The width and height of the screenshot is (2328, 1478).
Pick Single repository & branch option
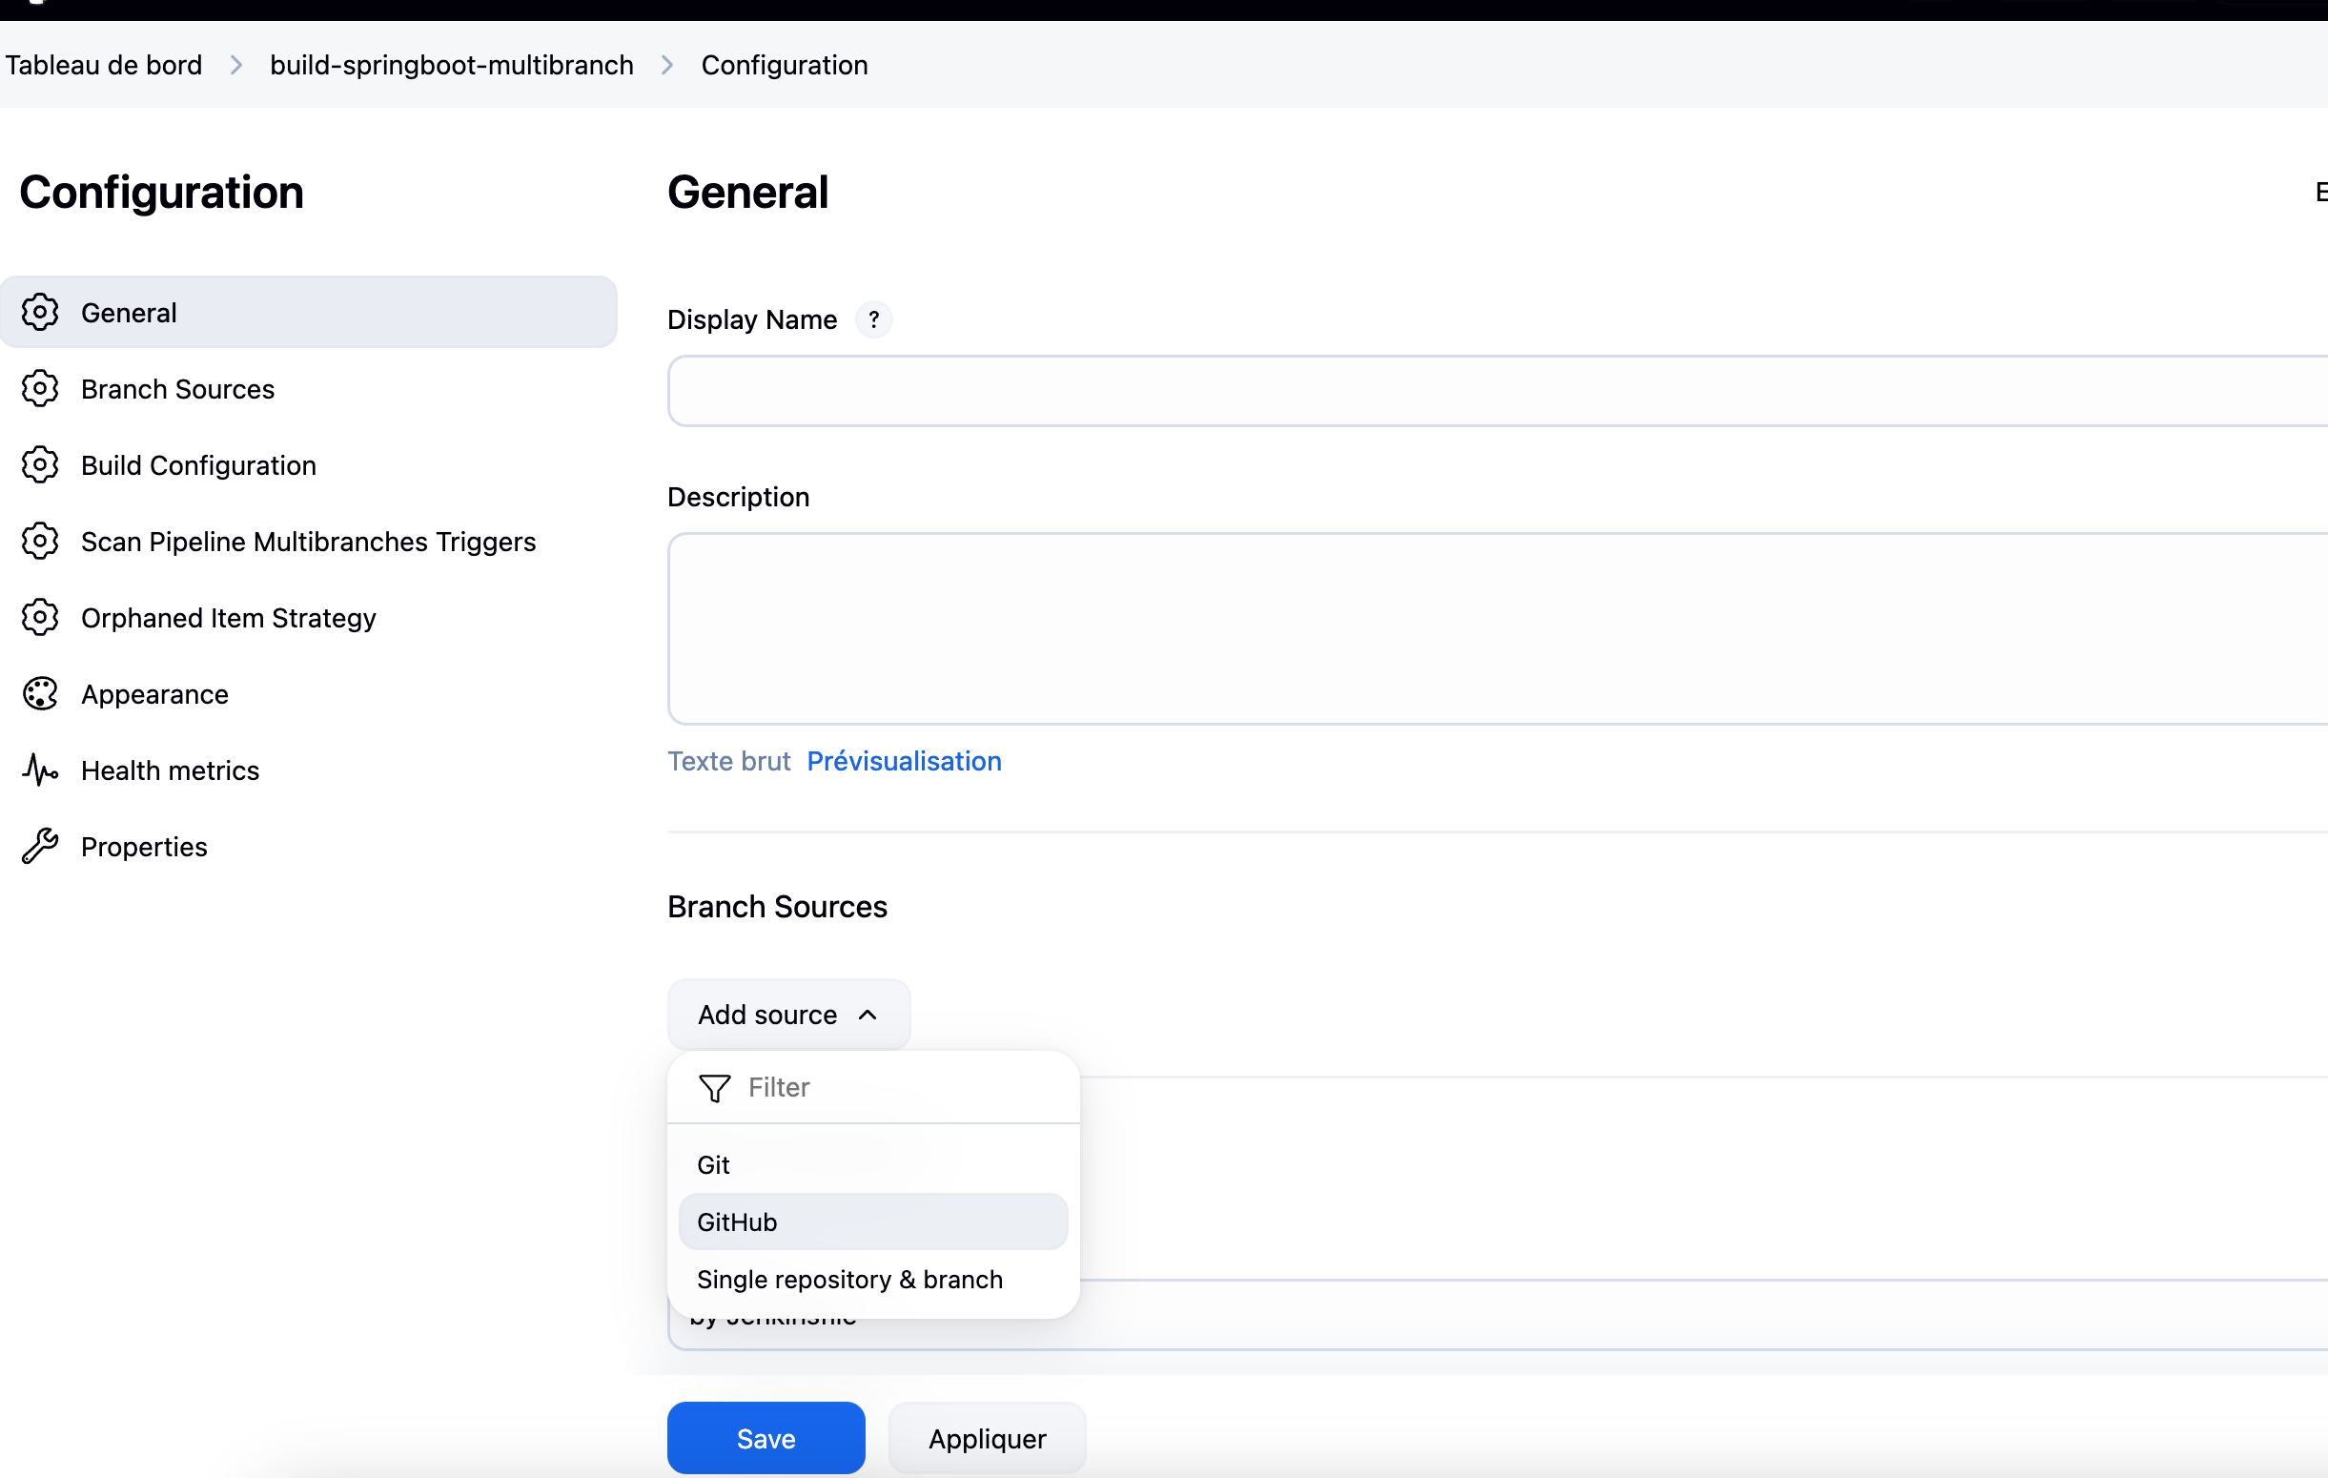pos(848,1279)
